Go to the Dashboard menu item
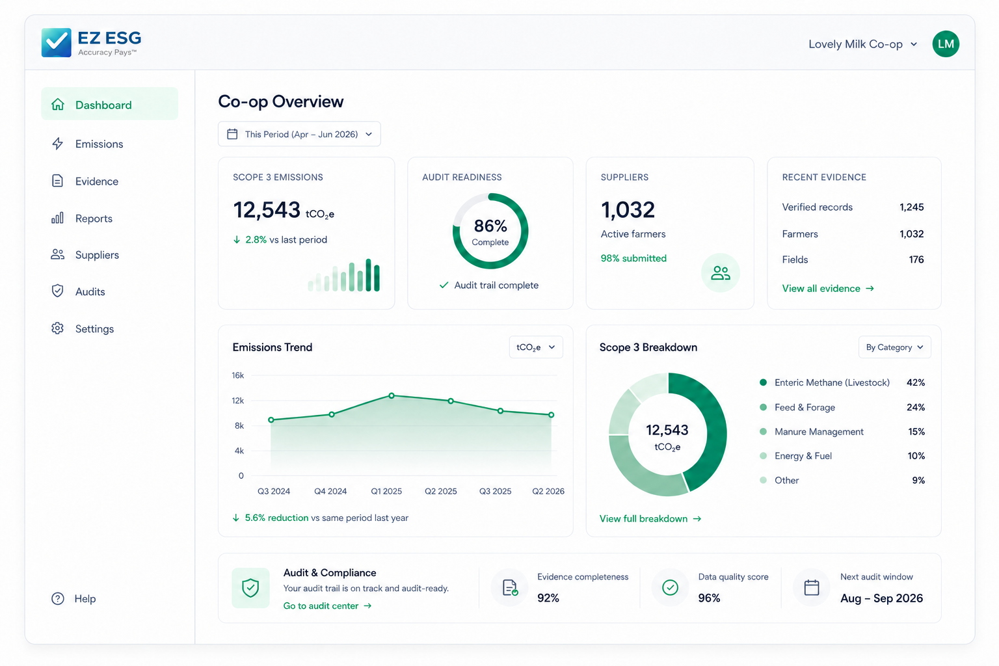 pyautogui.click(x=109, y=104)
